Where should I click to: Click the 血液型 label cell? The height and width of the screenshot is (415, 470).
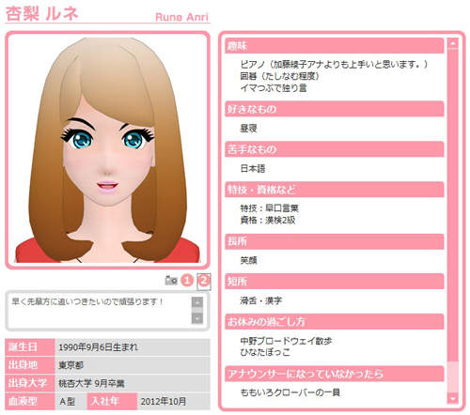(30, 401)
